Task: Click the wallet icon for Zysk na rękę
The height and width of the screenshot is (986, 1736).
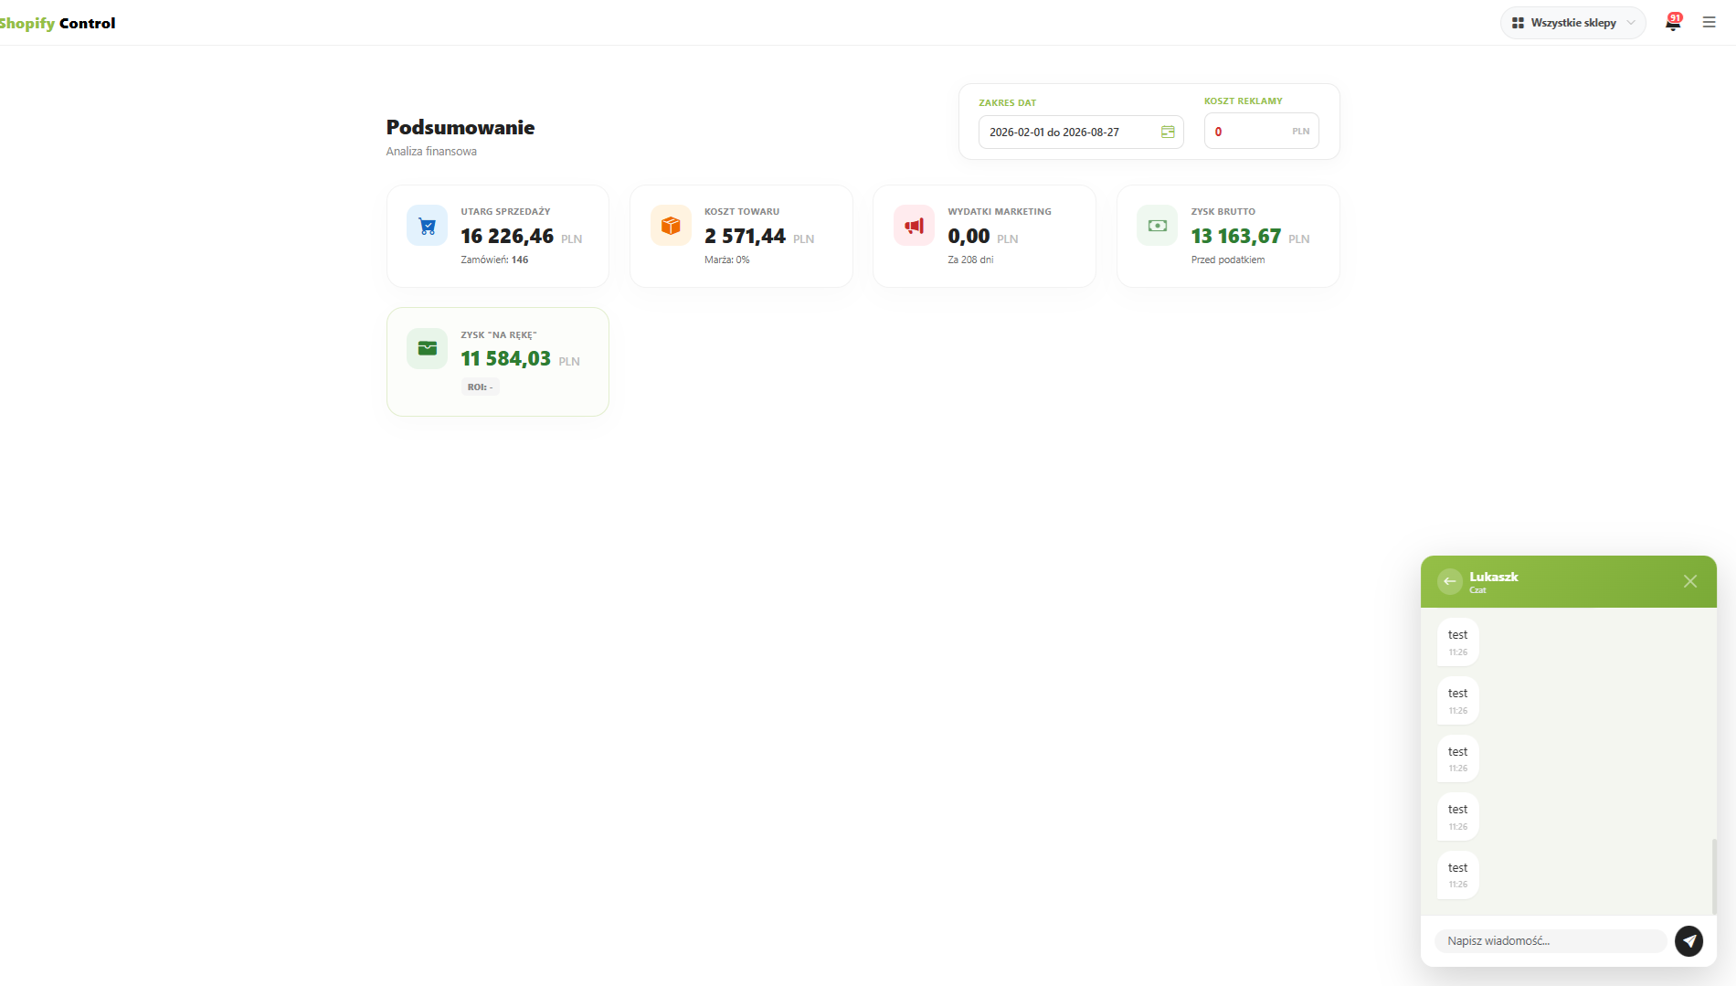Action: point(427,348)
